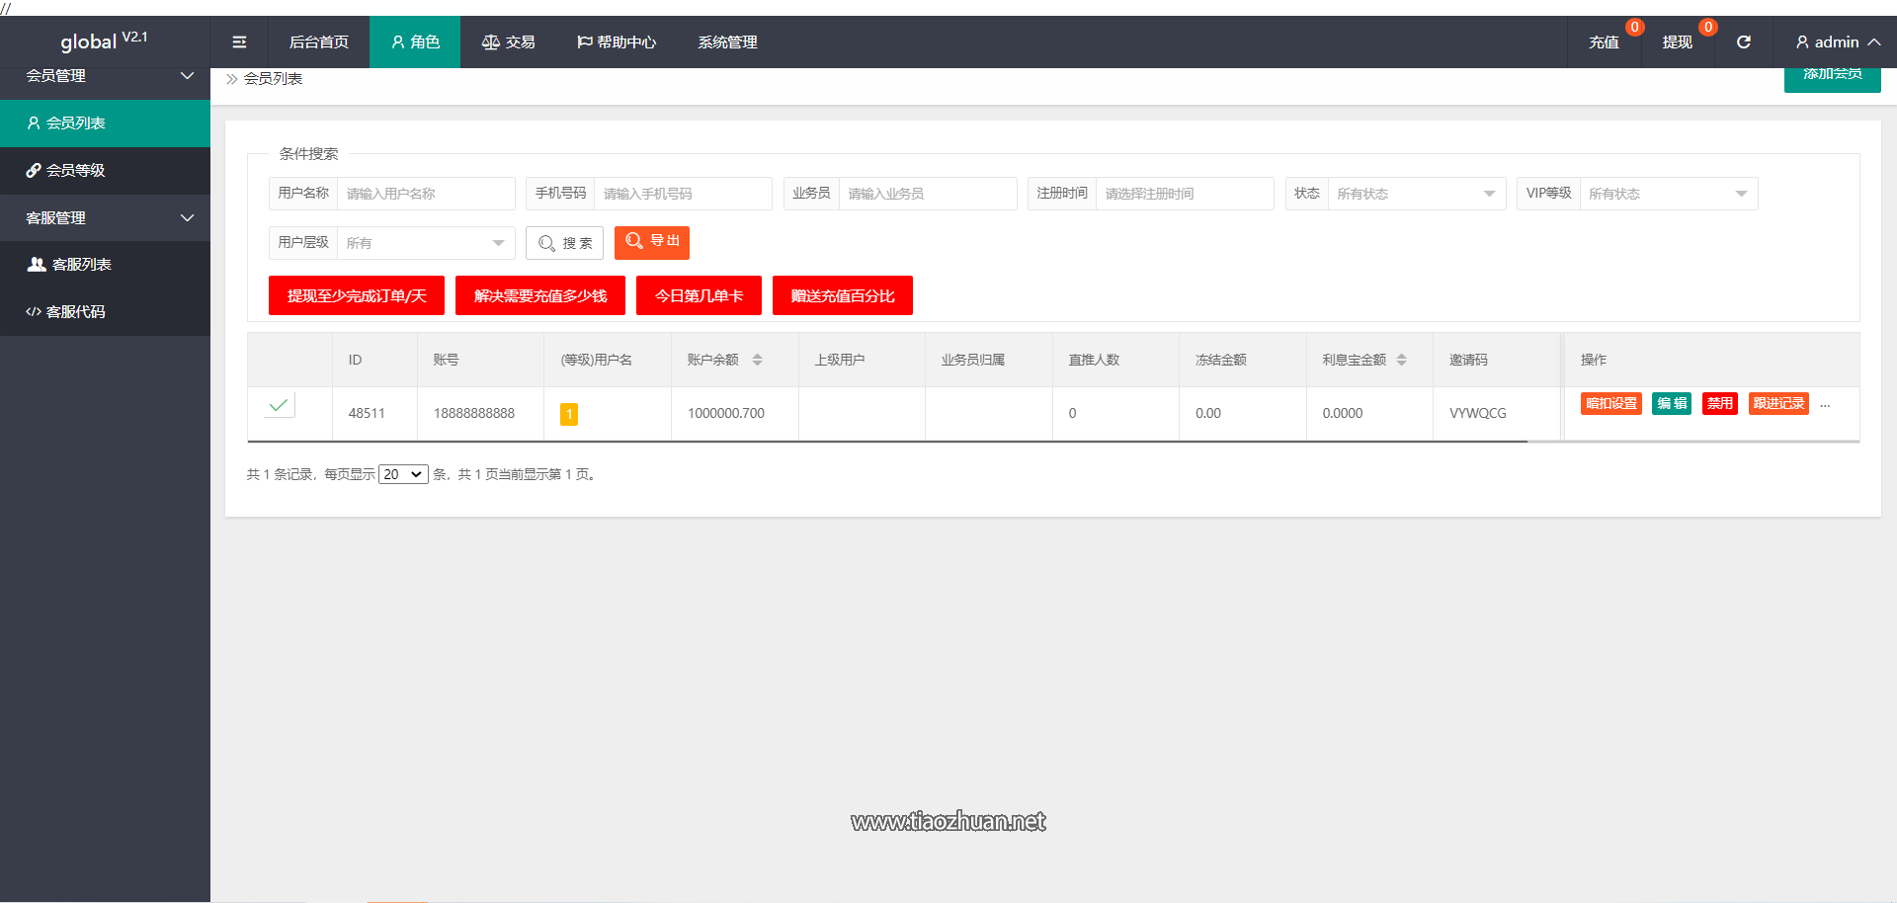Screen dimensions: 1897x903
Task: Switch to the 交易 tab
Action: pos(508,41)
